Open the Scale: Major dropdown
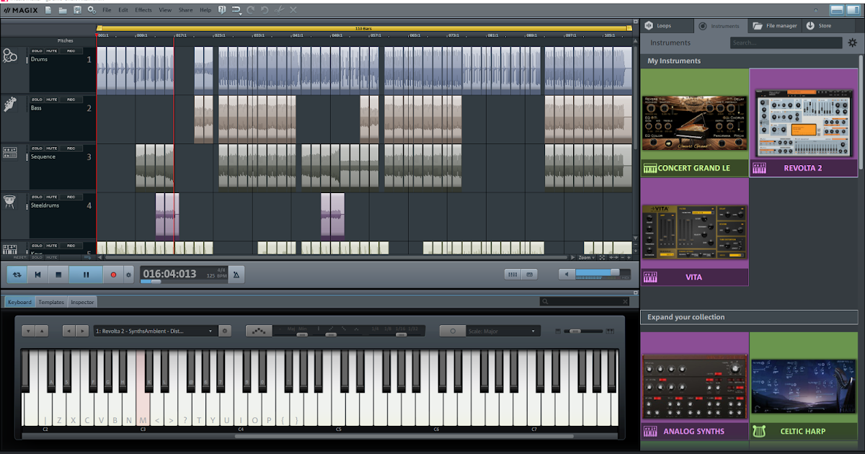The width and height of the screenshot is (865, 454). tap(503, 331)
